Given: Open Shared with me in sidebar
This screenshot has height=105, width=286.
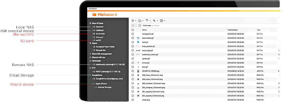Looking at the screenshot, I should tap(98, 57).
